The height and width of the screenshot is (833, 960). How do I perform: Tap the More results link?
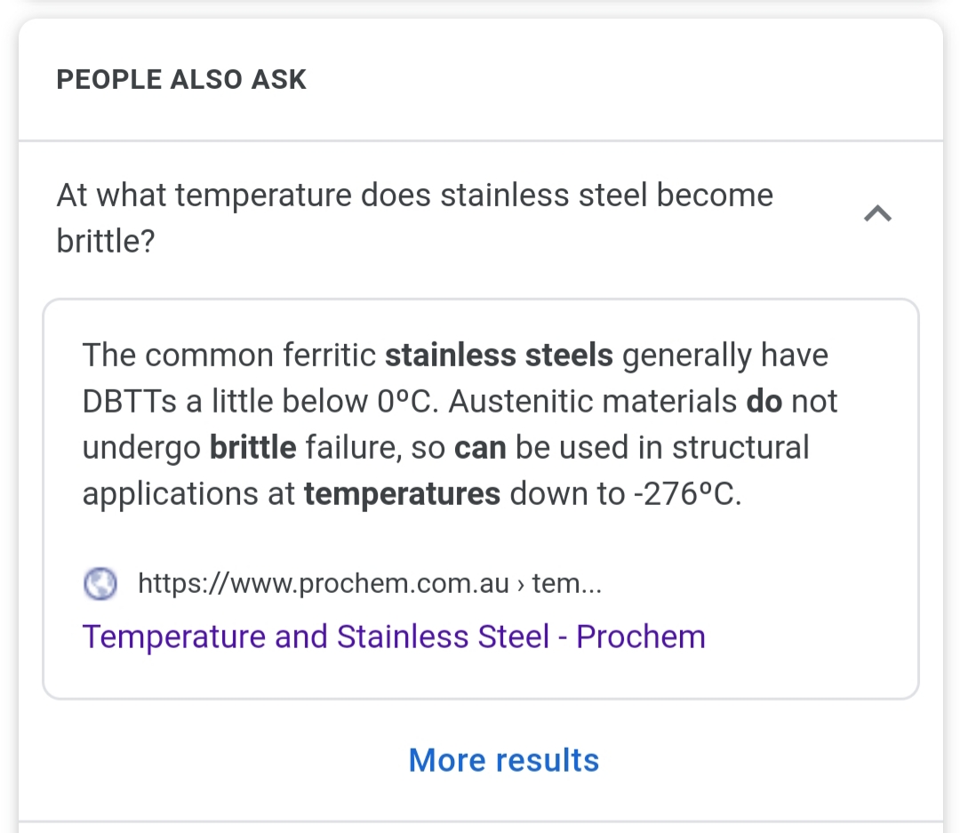click(503, 760)
